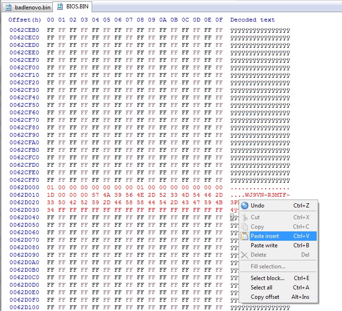Choose Delete in the context menu
342x311 pixels.
(x=278, y=255)
